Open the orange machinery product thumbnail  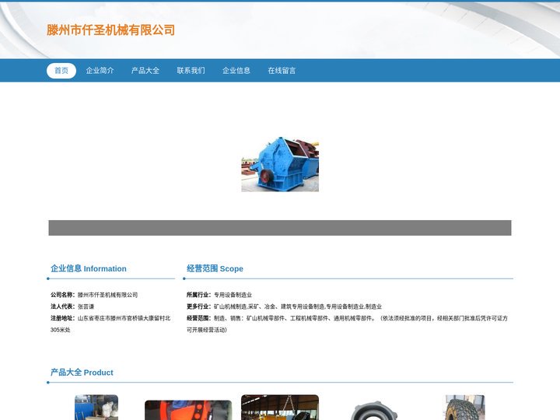coord(188,410)
